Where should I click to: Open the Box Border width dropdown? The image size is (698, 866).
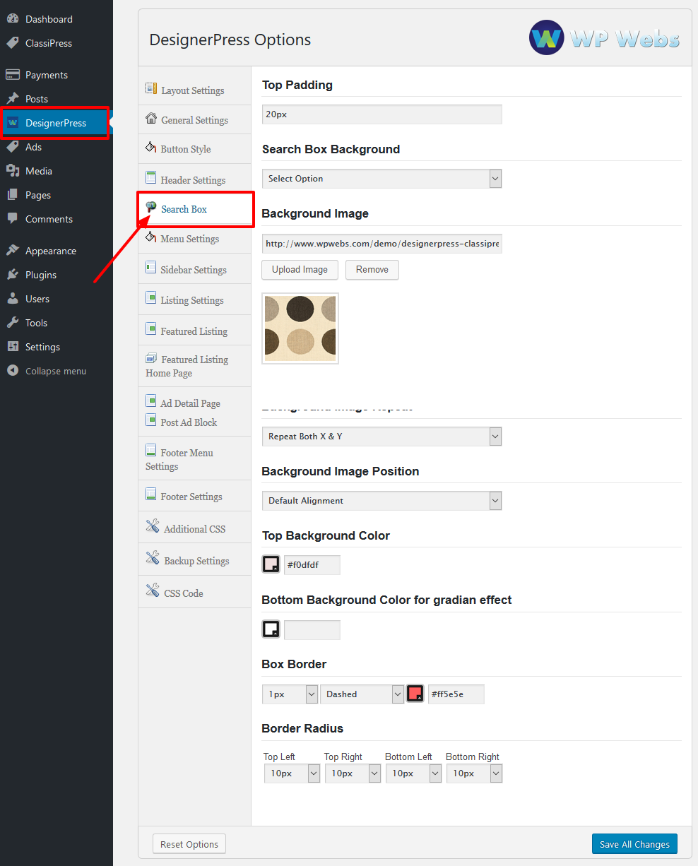click(x=290, y=694)
